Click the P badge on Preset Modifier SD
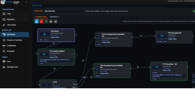Viewport: 195px width, 107px height. point(97,69)
